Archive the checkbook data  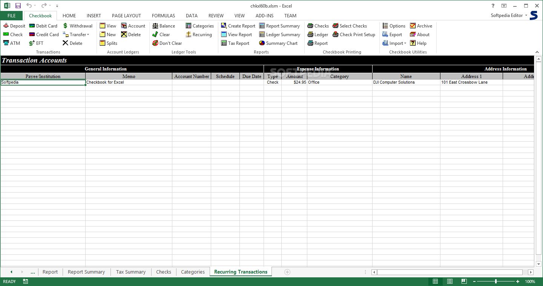421,26
